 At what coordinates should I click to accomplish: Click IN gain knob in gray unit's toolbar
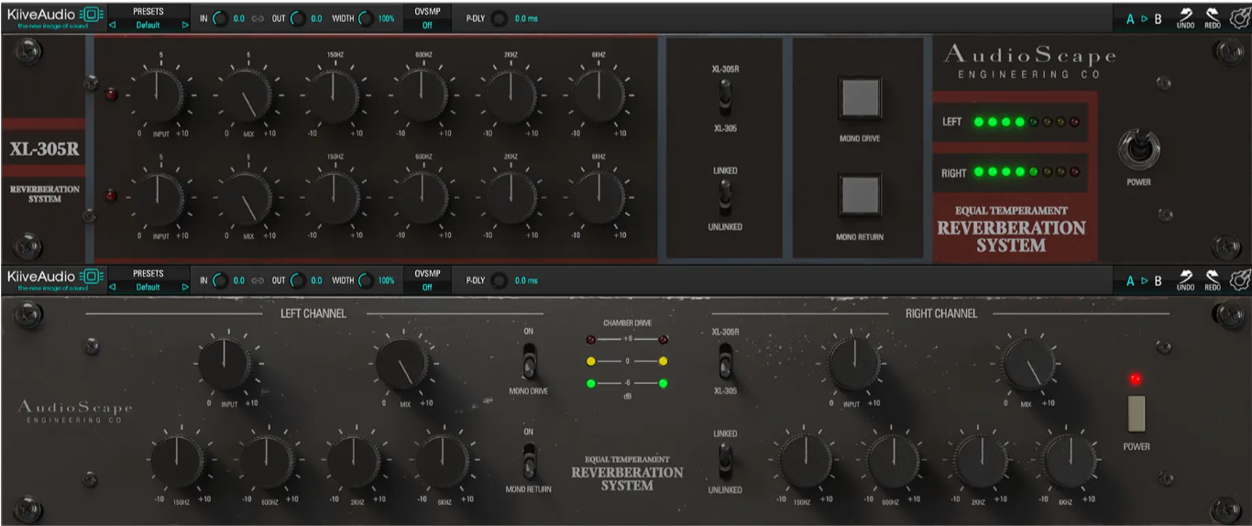click(220, 280)
